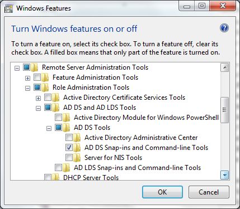Click the scrollbar down arrow

coord(225,175)
